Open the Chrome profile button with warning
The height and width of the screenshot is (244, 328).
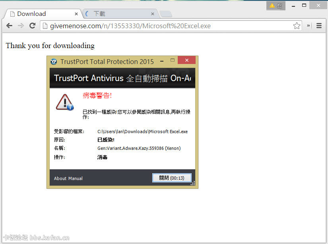point(276,6)
